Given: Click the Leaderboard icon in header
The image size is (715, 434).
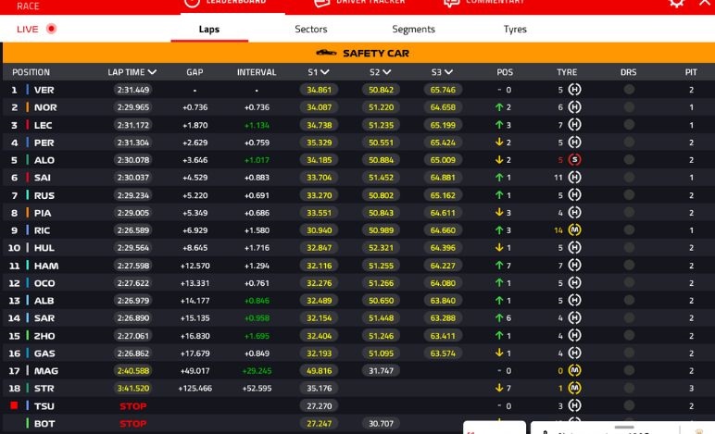Looking at the screenshot, I should pos(192,3).
